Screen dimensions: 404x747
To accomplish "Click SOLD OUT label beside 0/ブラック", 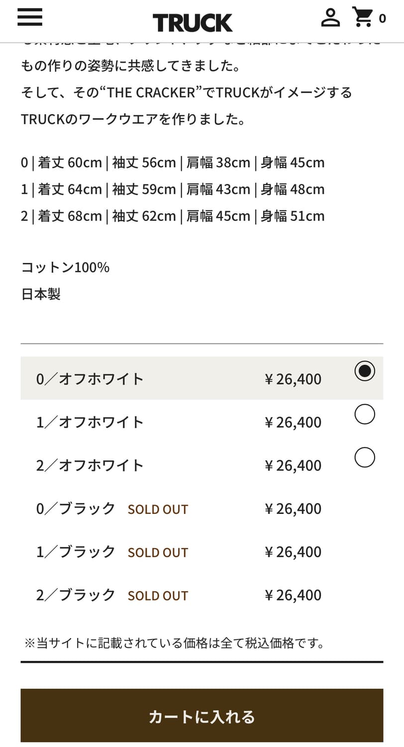I will click(158, 509).
